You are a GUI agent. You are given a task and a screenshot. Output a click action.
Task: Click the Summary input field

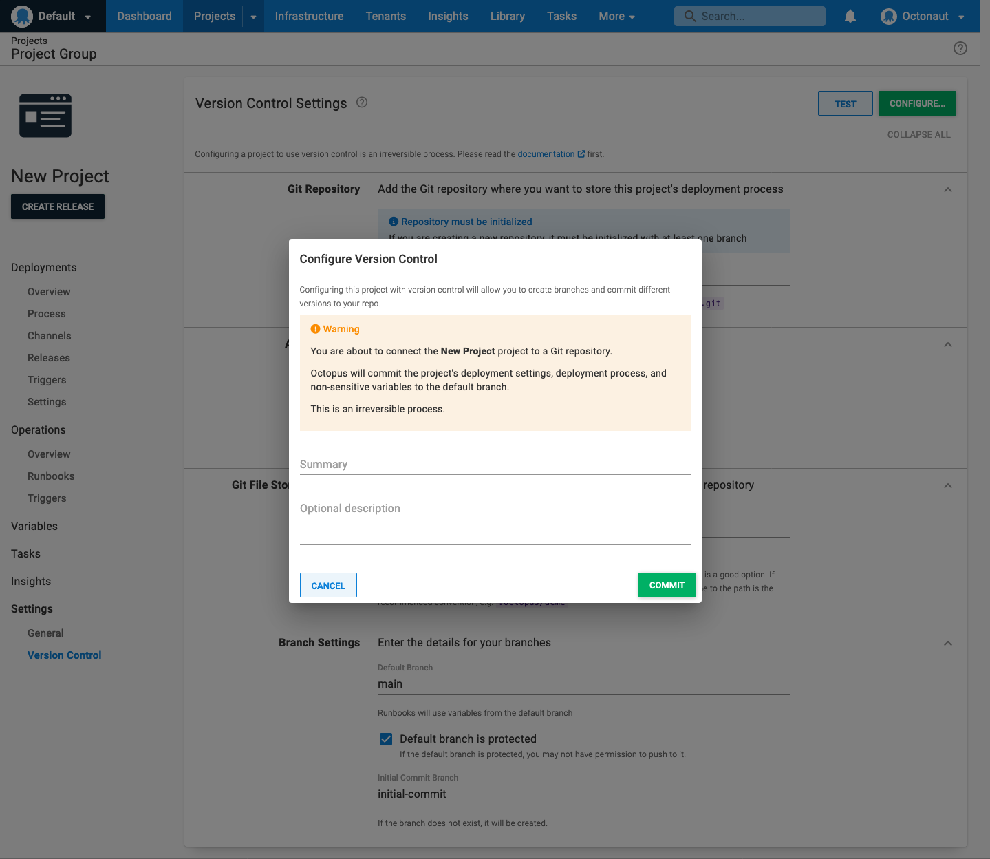[x=494, y=465]
